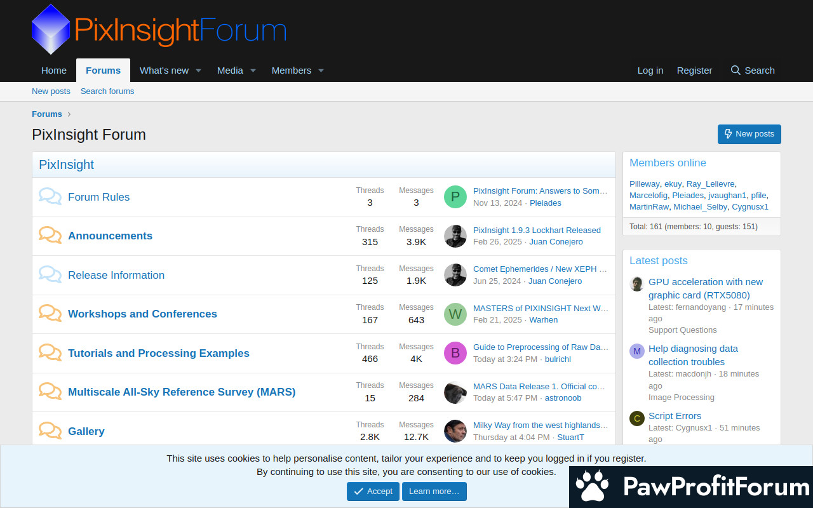Click the PixInsight category header link
813x508 pixels.
(x=66, y=164)
